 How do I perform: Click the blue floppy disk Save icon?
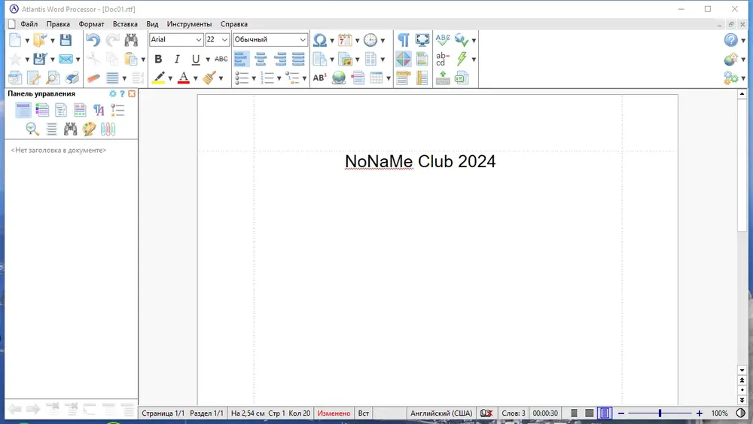point(66,41)
